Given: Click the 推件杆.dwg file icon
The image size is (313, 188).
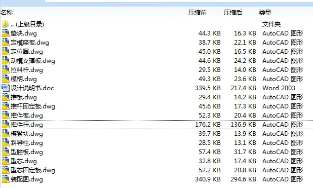Looking at the screenshot, I should 6,125.
